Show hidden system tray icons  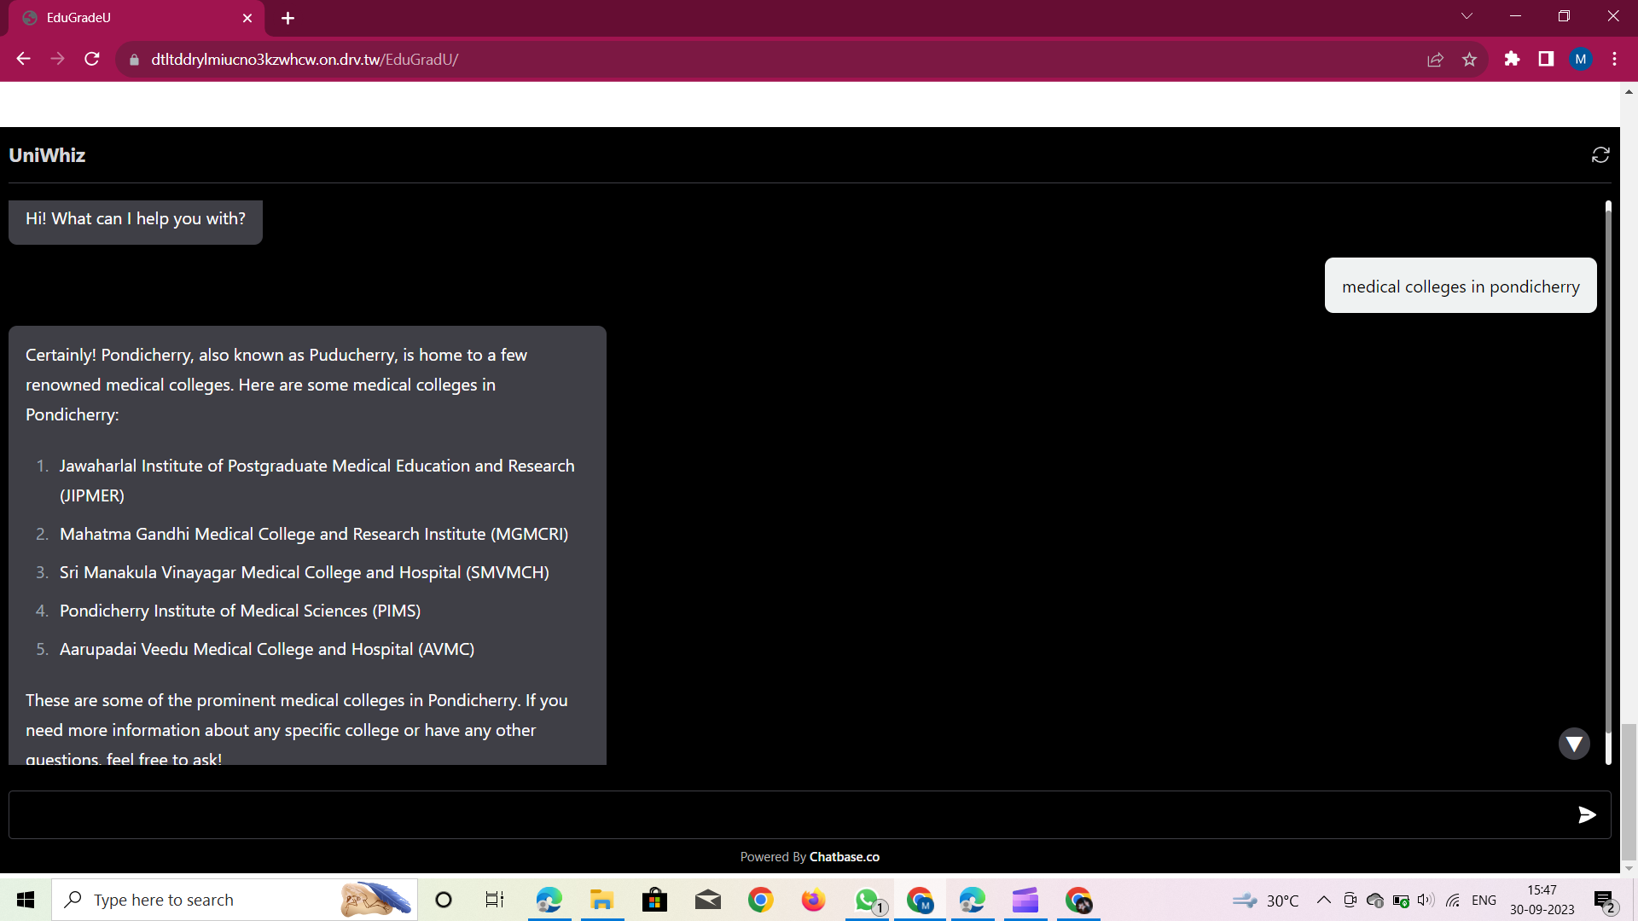tap(1323, 900)
